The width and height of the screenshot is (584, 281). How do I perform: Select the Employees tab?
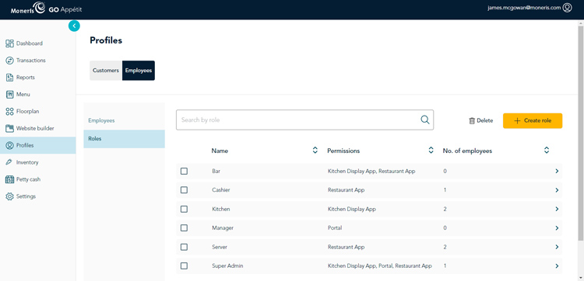139,71
